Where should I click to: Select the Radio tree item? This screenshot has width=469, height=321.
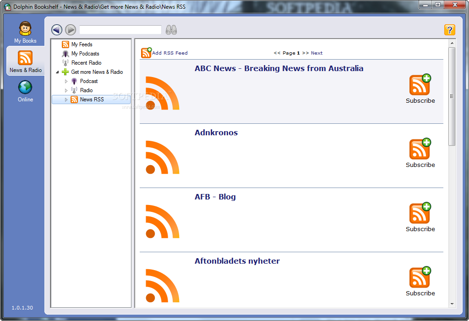(x=86, y=90)
